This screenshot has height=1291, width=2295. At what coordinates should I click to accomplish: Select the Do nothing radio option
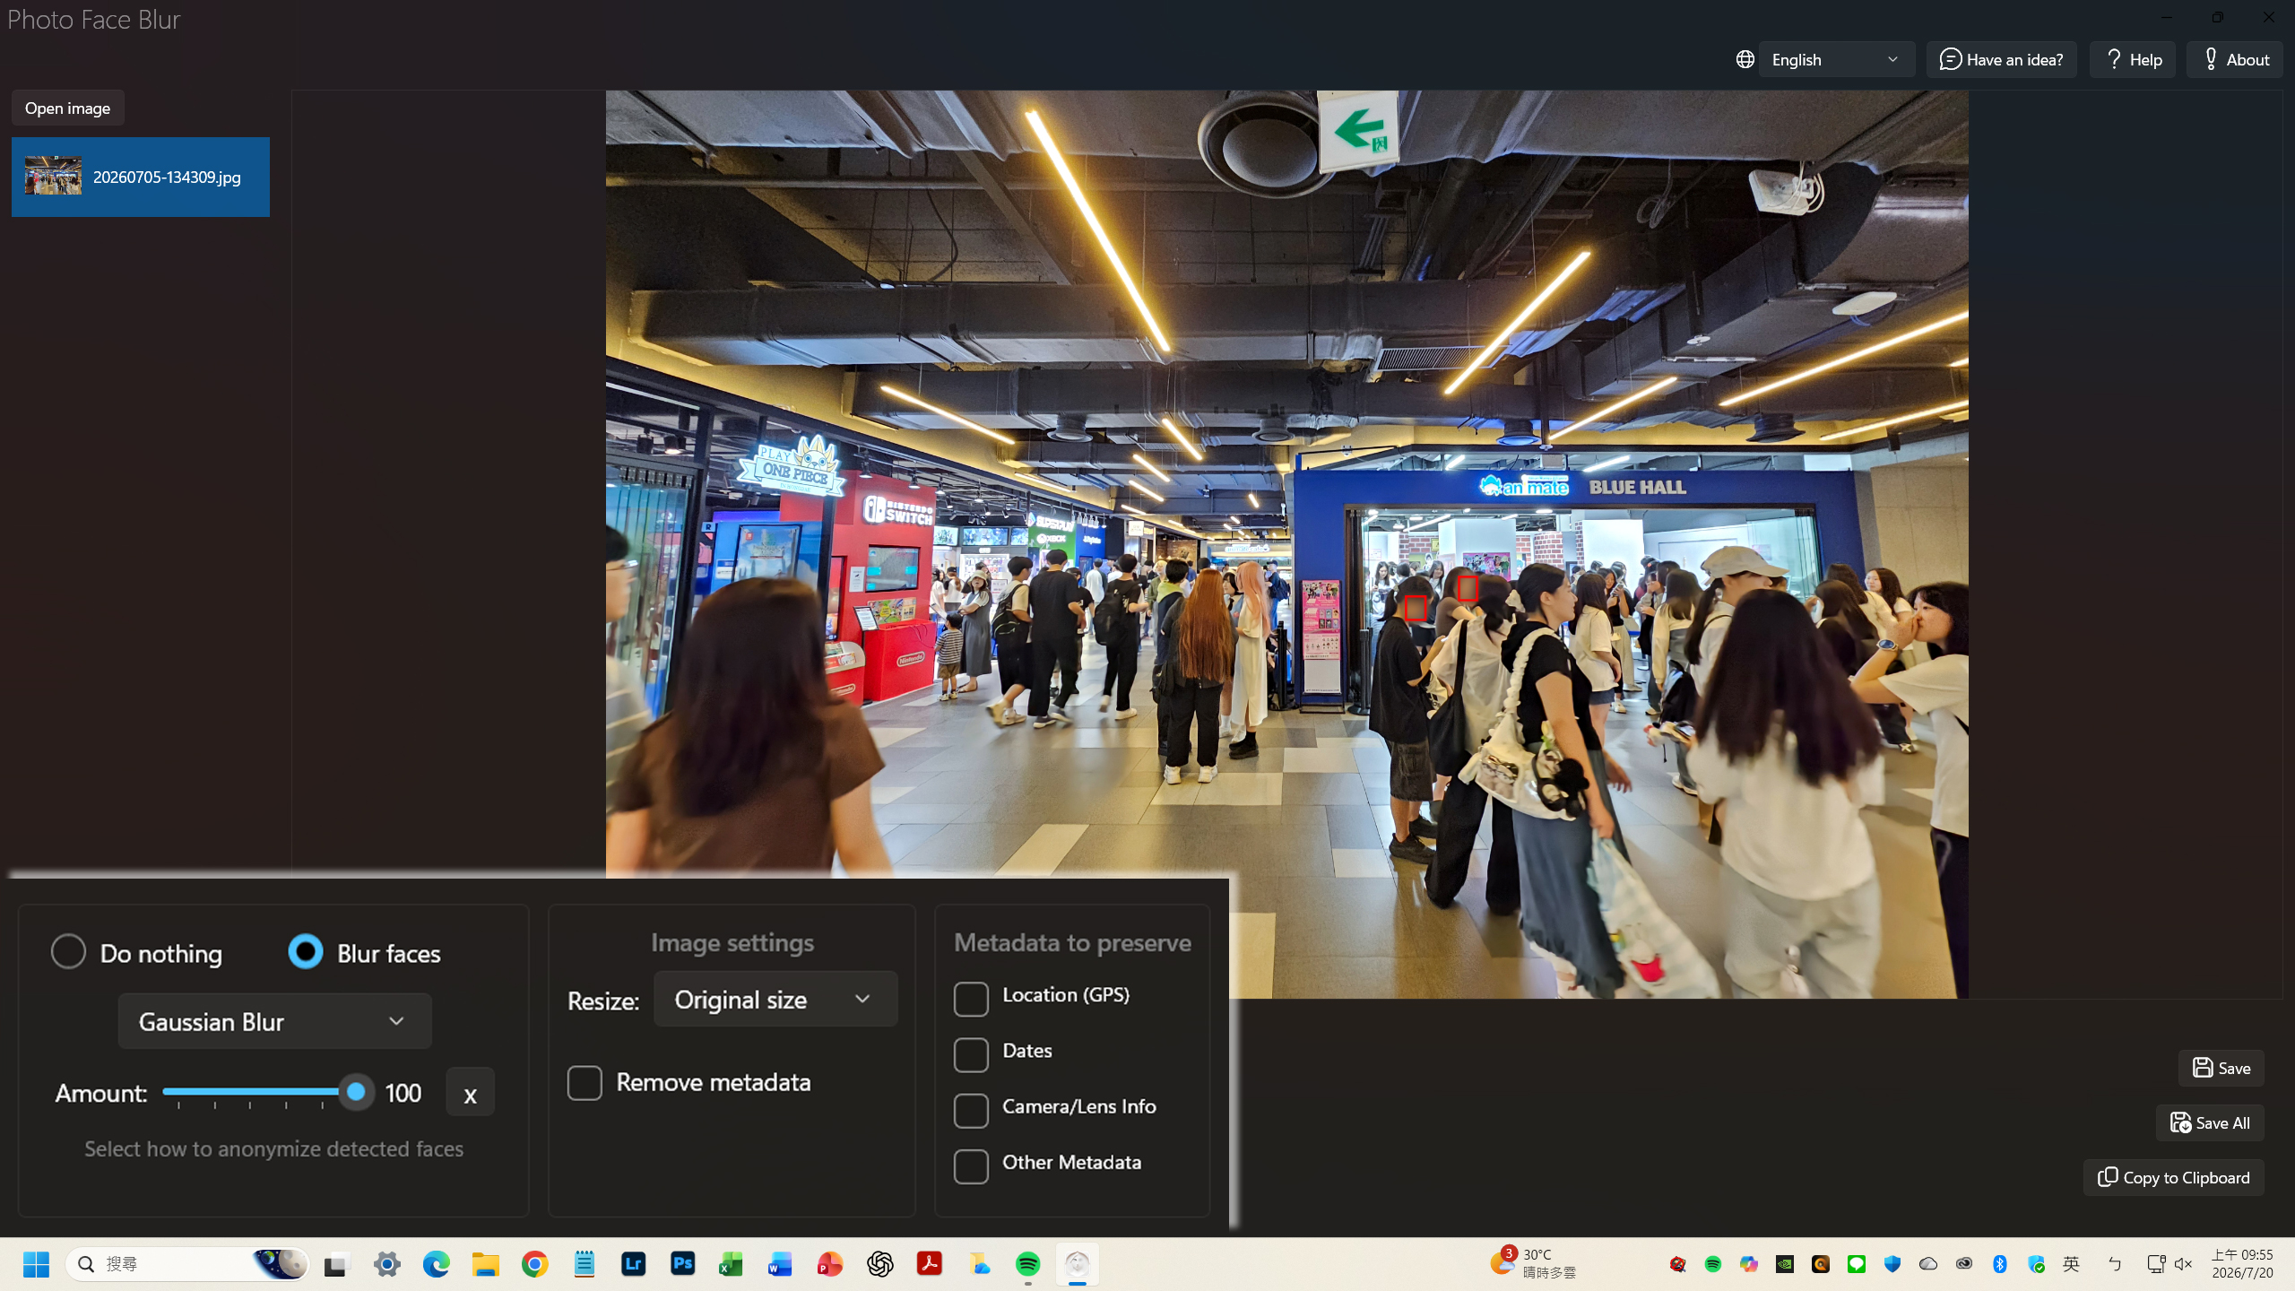tap(68, 952)
